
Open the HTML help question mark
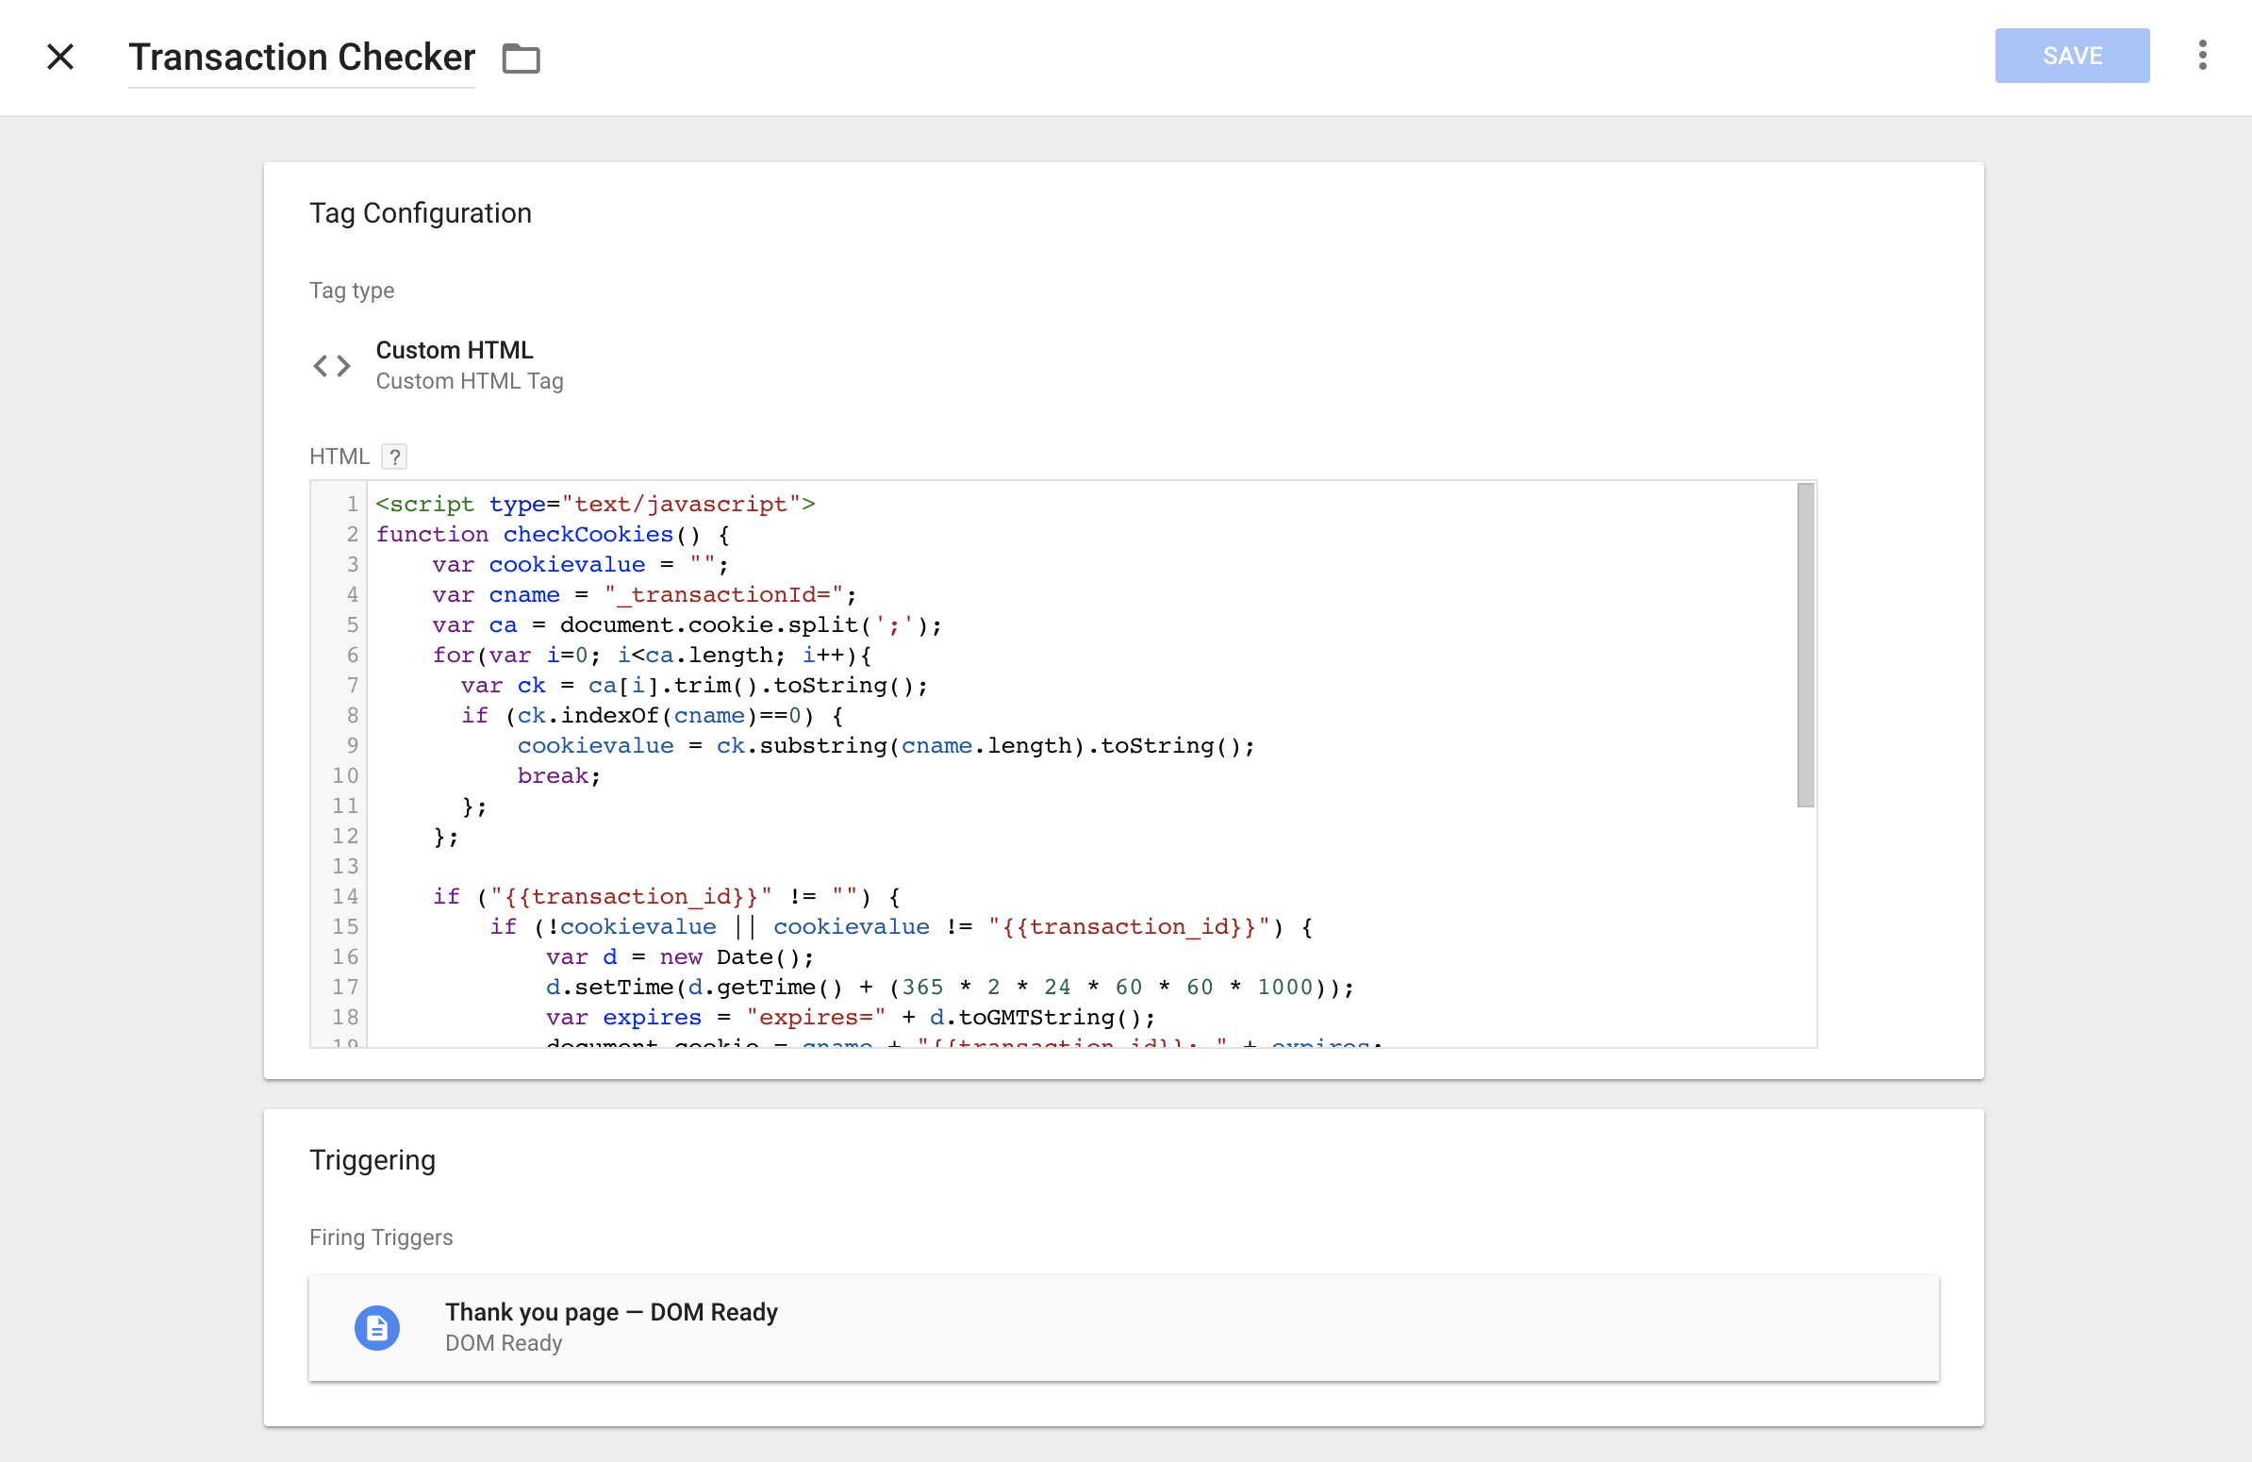tap(394, 457)
